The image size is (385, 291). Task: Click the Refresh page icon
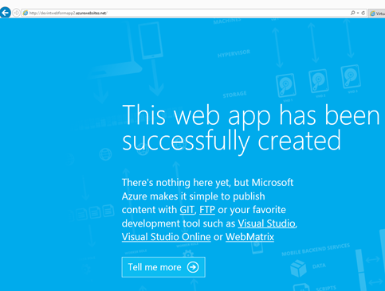pyautogui.click(x=363, y=13)
